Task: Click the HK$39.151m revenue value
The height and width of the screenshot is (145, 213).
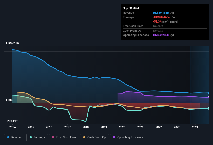Action: point(161,13)
